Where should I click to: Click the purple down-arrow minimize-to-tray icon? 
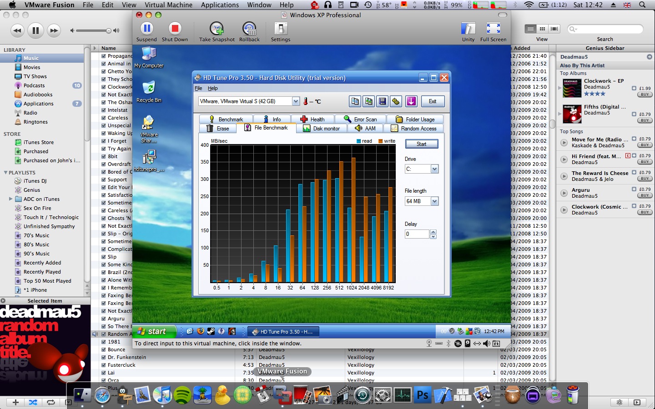click(411, 101)
